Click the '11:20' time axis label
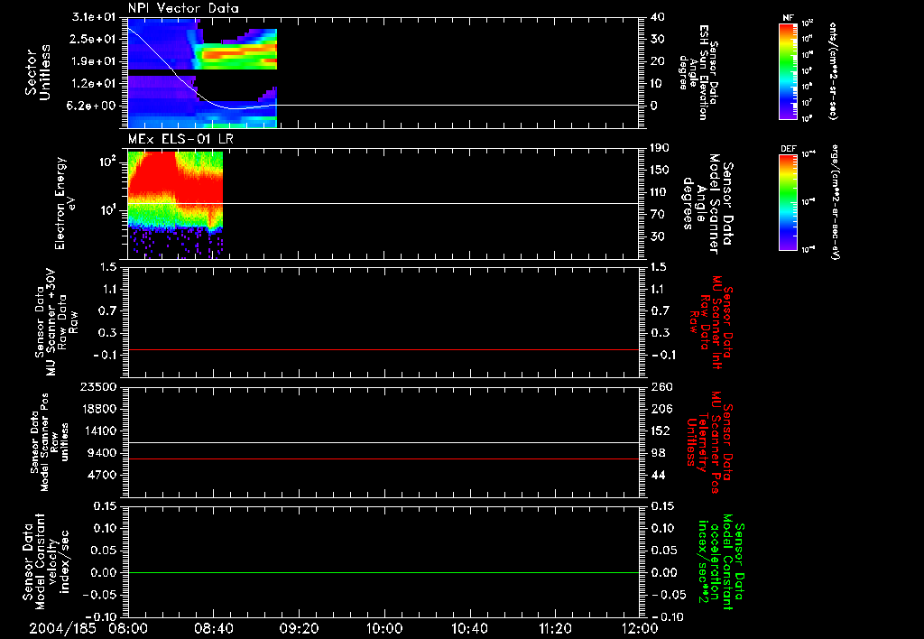Screen dimensions: 924x639 (555, 628)
